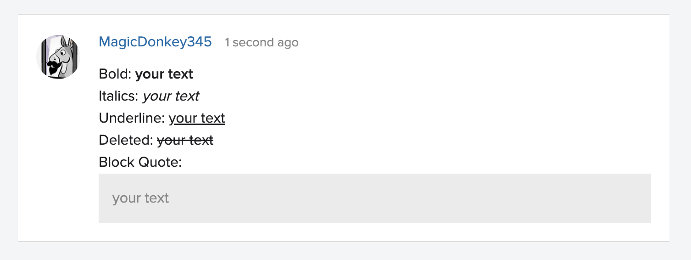Select the underlined "your text" sample
Viewport: 691px width, 260px height.
click(x=197, y=118)
